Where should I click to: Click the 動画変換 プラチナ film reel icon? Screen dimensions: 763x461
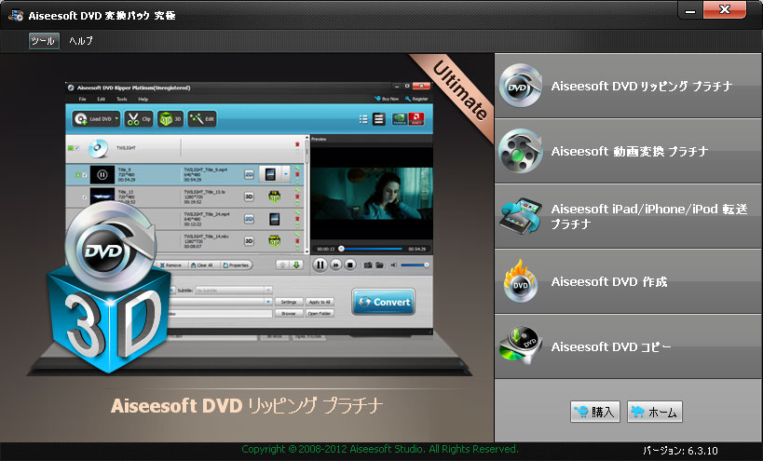click(519, 151)
